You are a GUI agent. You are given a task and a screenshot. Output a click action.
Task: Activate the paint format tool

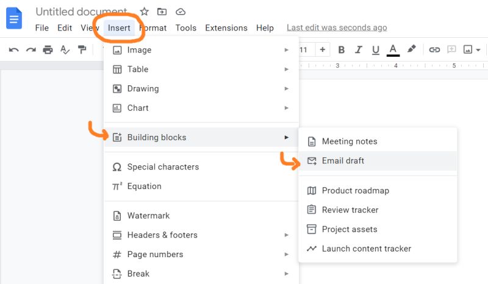point(82,49)
